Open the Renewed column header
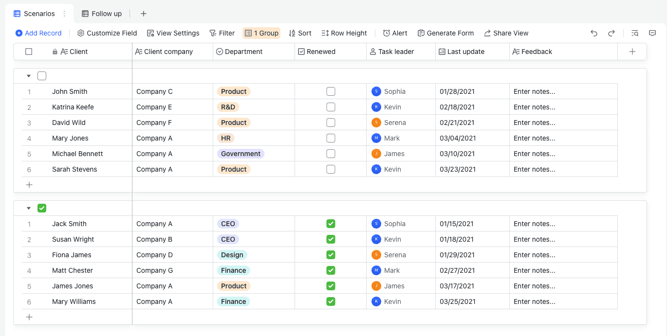This screenshot has width=667, height=336. (x=331, y=52)
